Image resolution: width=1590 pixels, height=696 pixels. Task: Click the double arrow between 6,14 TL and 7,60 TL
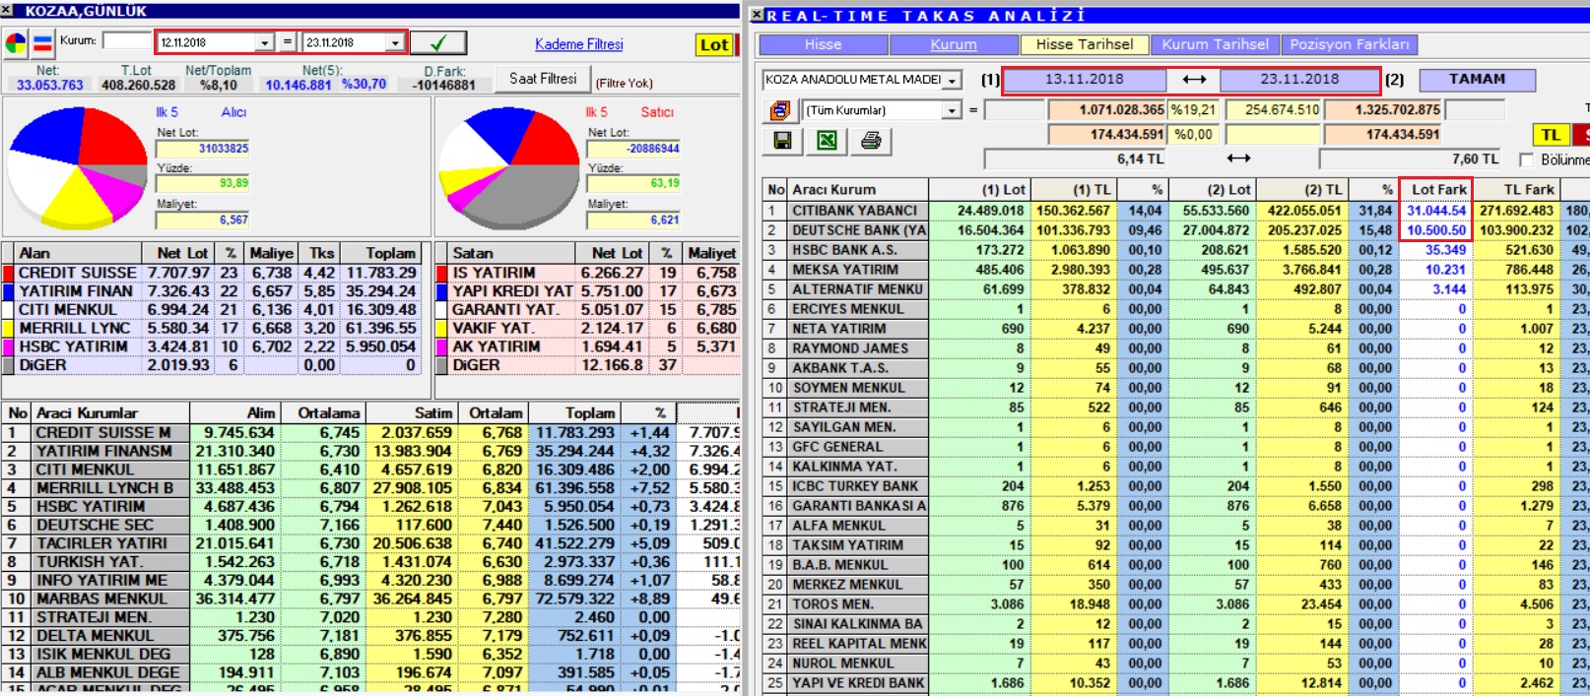(1239, 158)
